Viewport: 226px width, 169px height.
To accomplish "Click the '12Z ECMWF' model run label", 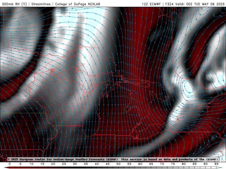I will (151, 4).
